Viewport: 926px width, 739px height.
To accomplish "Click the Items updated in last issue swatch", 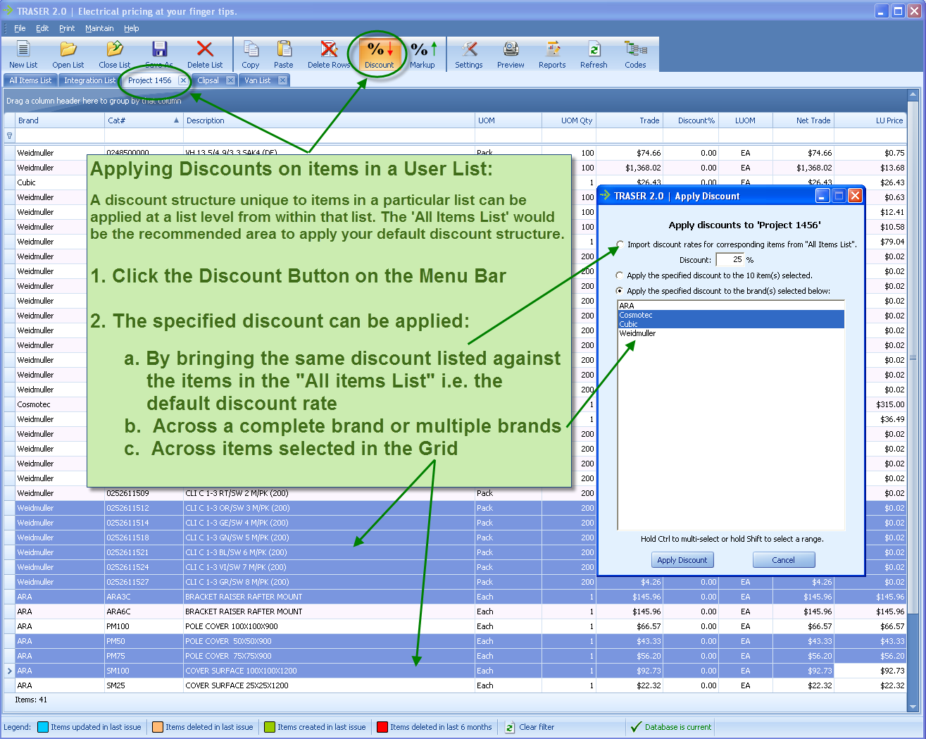I will click(x=43, y=727).
